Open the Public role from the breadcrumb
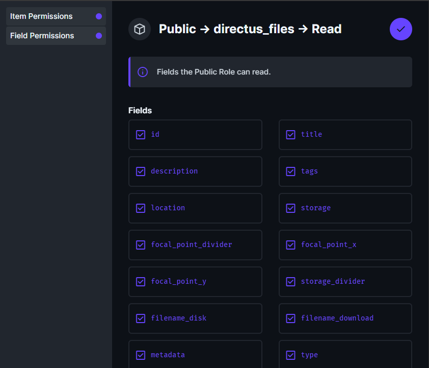Viewport: 429px width, 368px height. click(177, 29)
